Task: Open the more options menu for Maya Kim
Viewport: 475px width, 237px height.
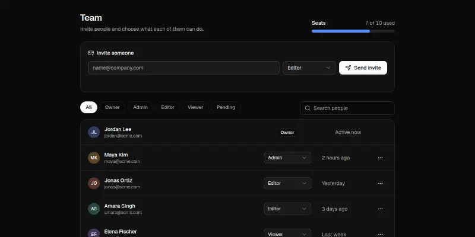Action: pos(380,158)
